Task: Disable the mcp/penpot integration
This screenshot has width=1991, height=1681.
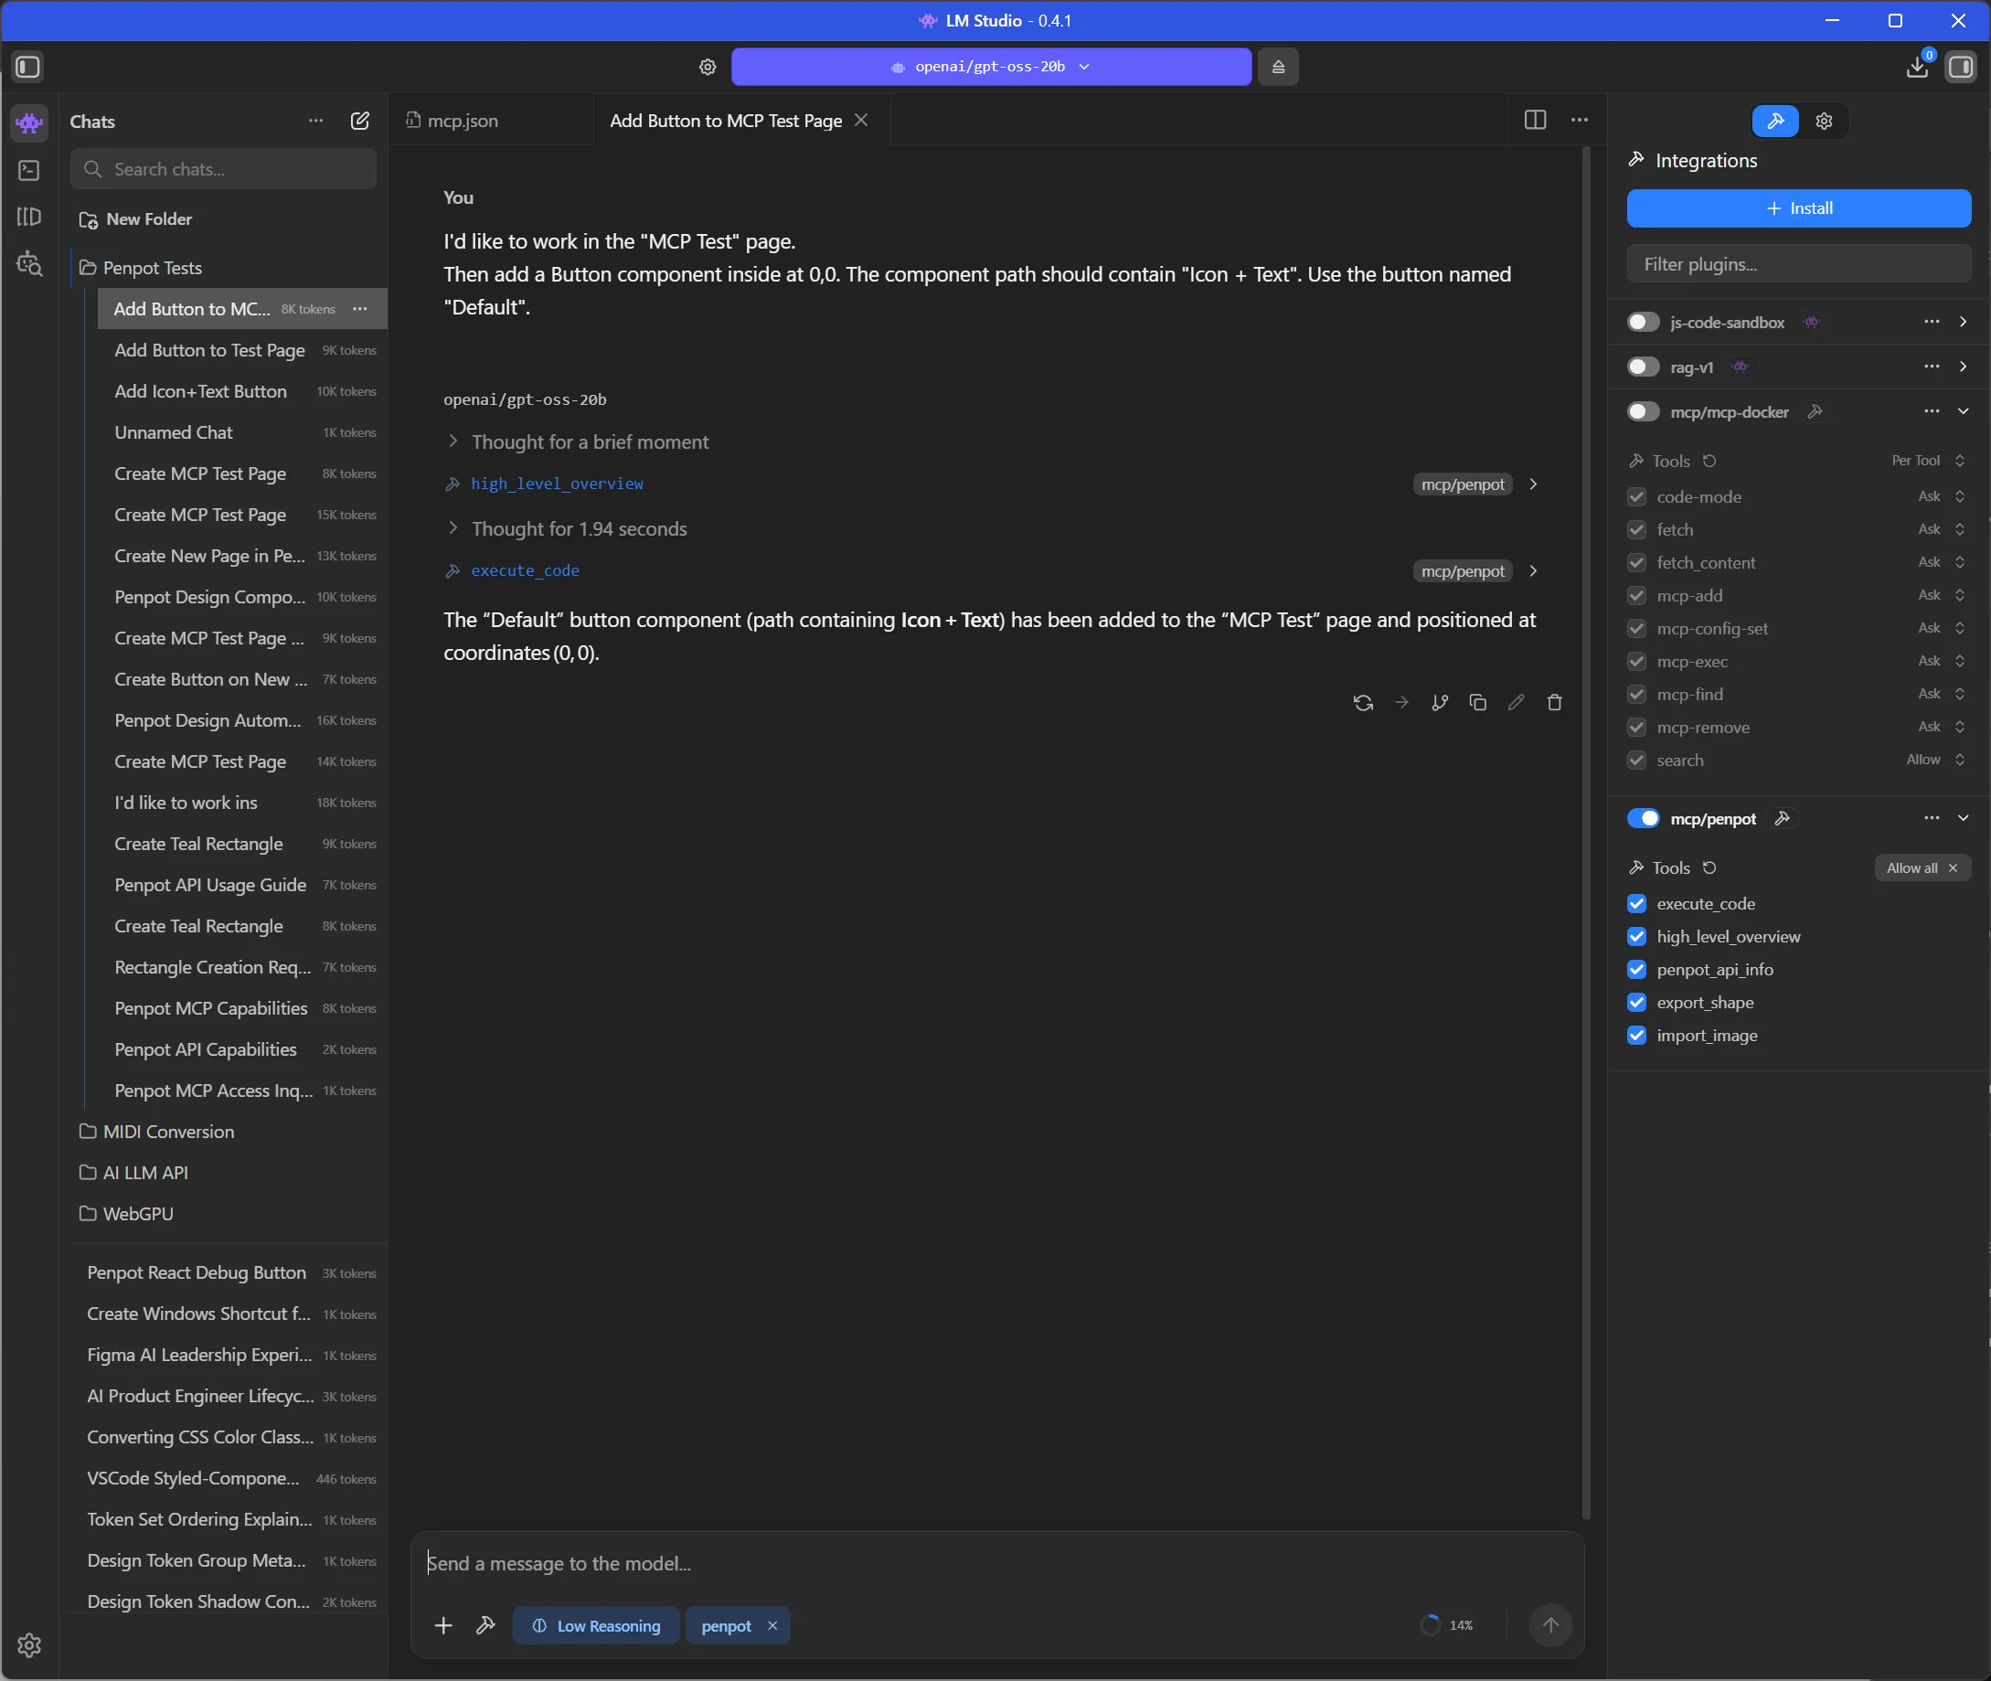Action: (x=1643, y=817)
